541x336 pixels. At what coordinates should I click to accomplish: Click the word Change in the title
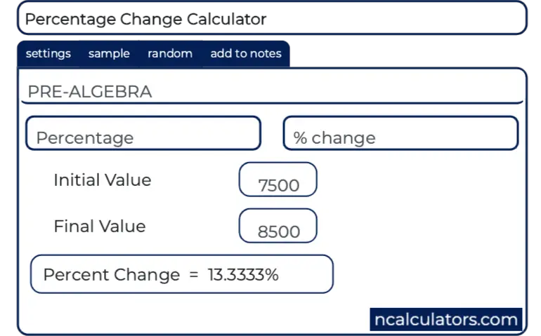click(x=151, y=19)
